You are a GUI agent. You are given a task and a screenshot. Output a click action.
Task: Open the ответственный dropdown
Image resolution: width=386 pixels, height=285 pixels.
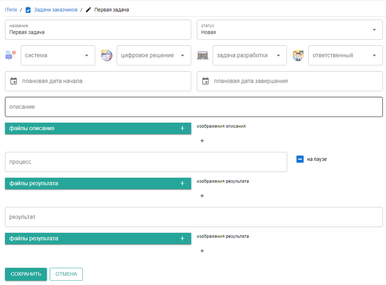(x=345, y=55)
